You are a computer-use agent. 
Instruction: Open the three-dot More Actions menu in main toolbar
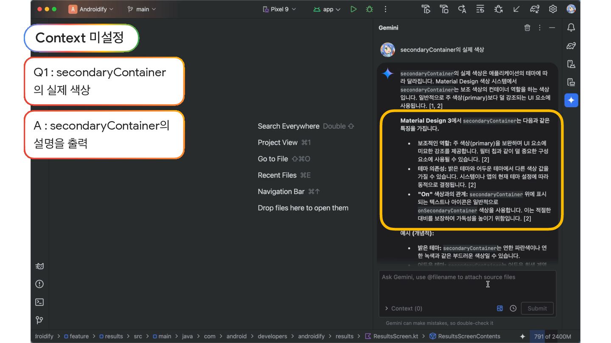(385, 9)
